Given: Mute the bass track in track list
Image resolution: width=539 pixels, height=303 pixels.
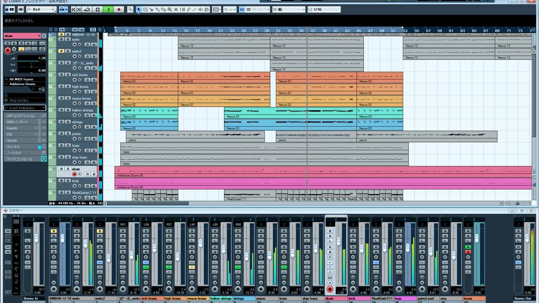Looking at the screenshot, I should coord(61,146).
